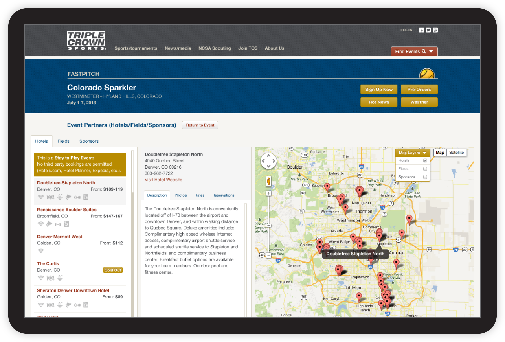Click the map zoom slider handle

click(269, 225)
